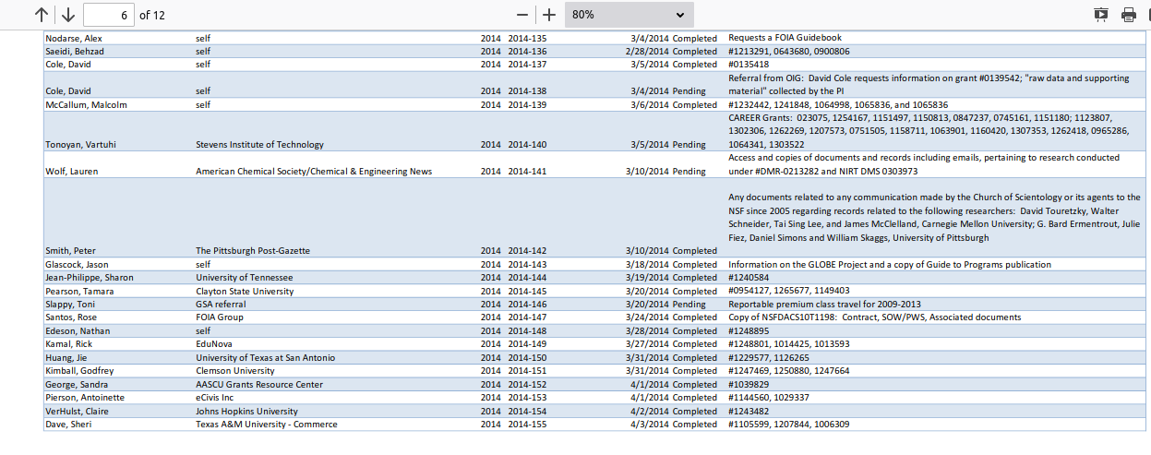The width and height of the screenshot is (1151, 455).
Task: Select the name Kamal, Rick
Action: click(x=68, y=344)
